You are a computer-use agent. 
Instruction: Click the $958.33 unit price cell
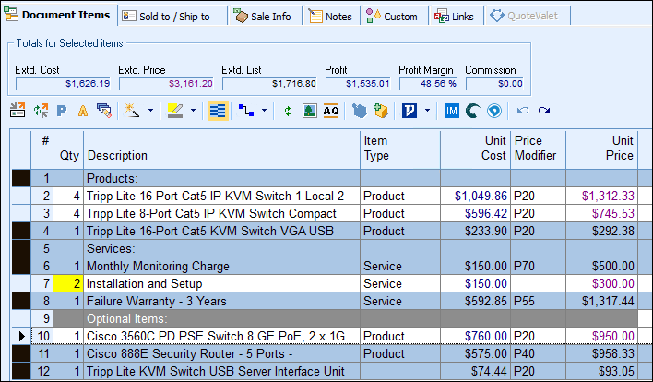coord(601,353)
